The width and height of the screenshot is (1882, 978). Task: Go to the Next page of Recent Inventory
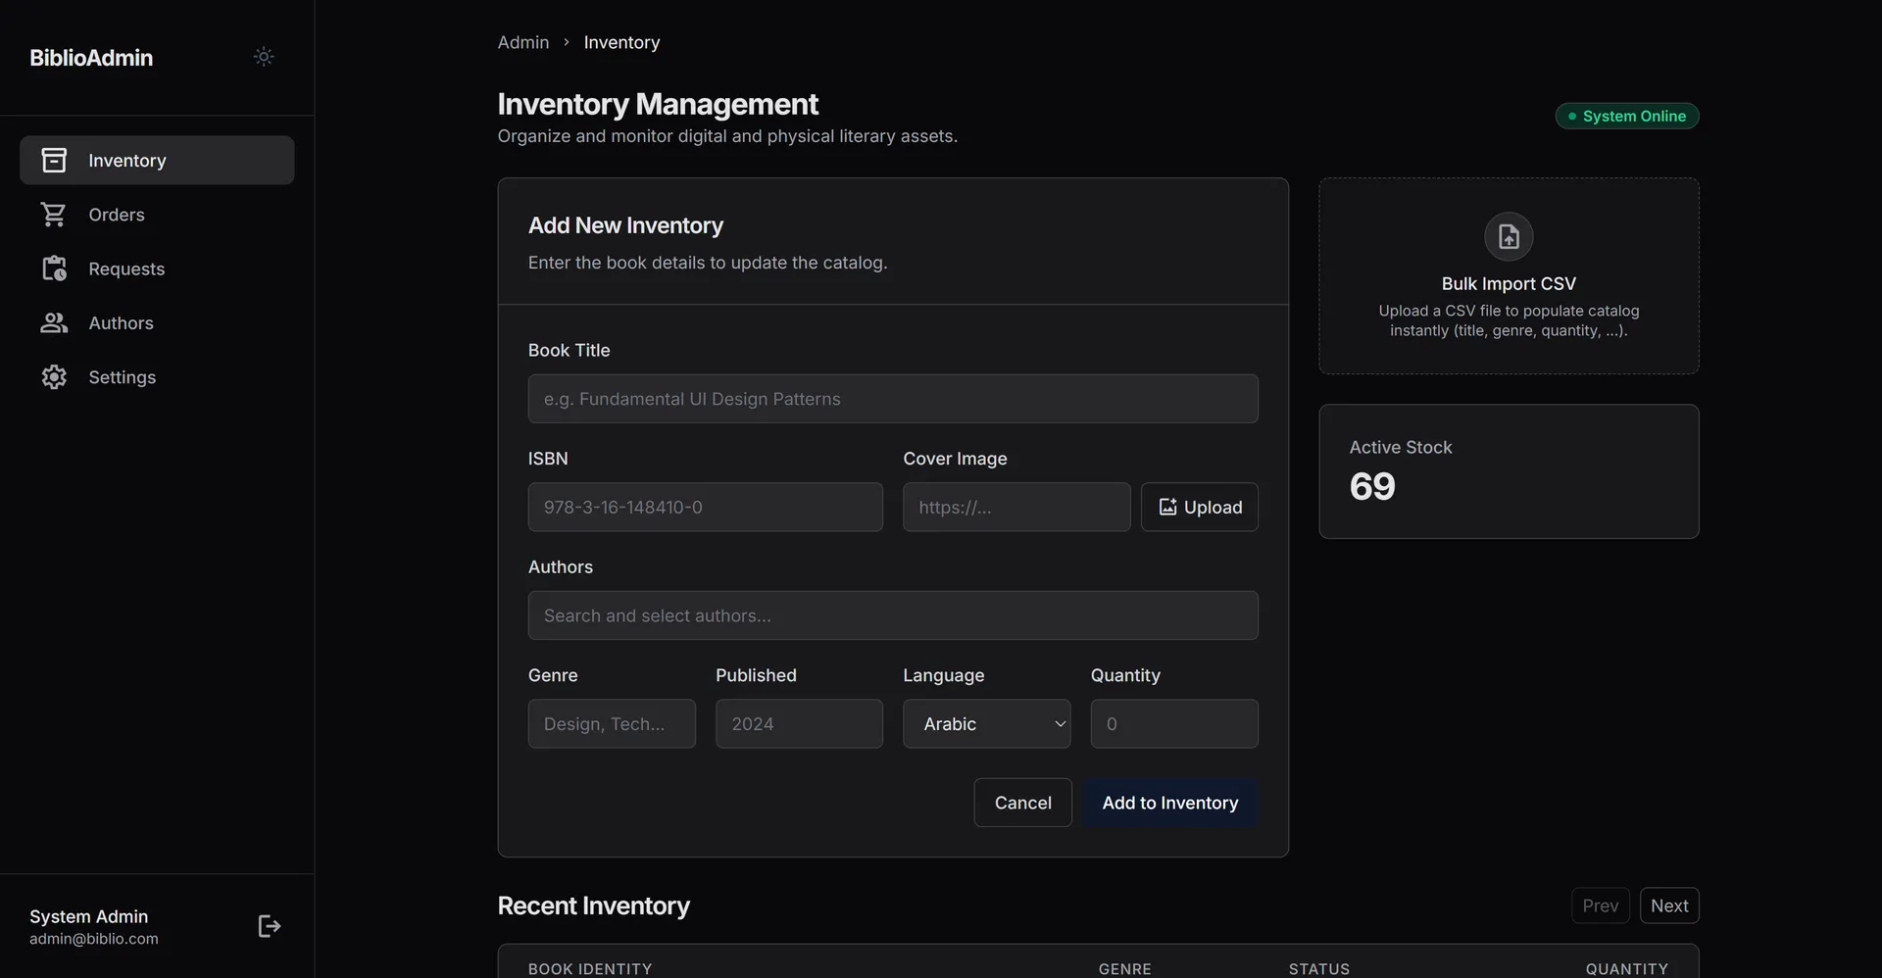(x=1668, y=905)
